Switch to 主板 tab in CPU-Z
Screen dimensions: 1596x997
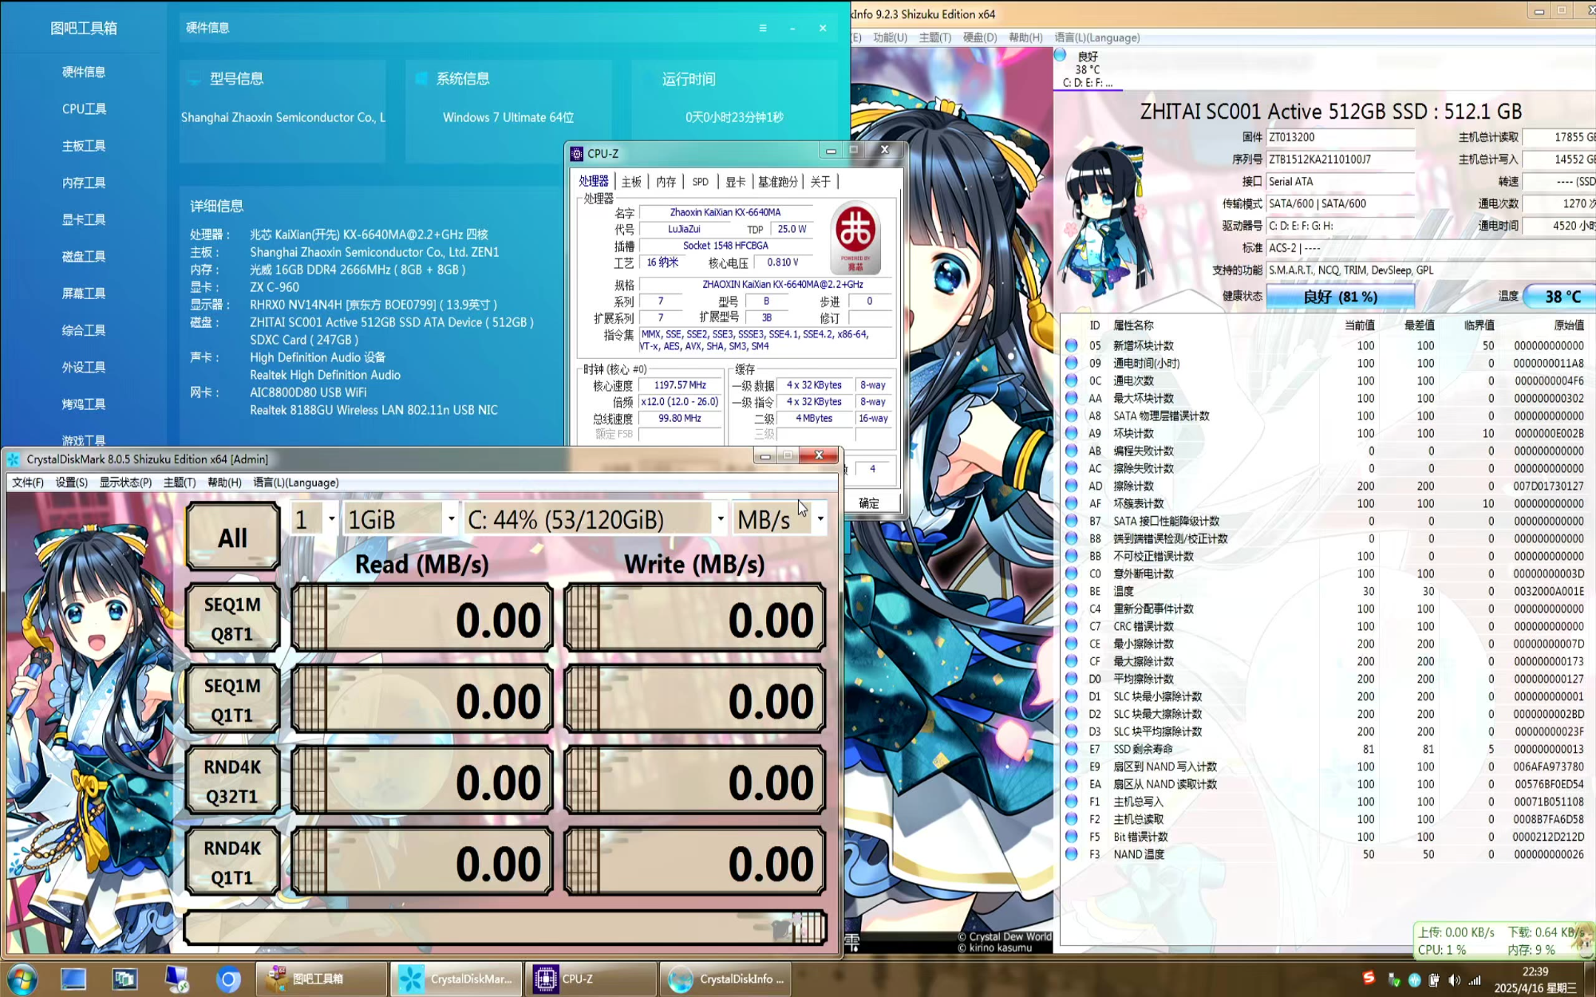[631, 182]
